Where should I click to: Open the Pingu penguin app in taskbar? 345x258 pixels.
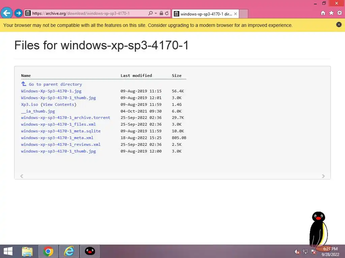pyautogui.click(x=90, y=251)
